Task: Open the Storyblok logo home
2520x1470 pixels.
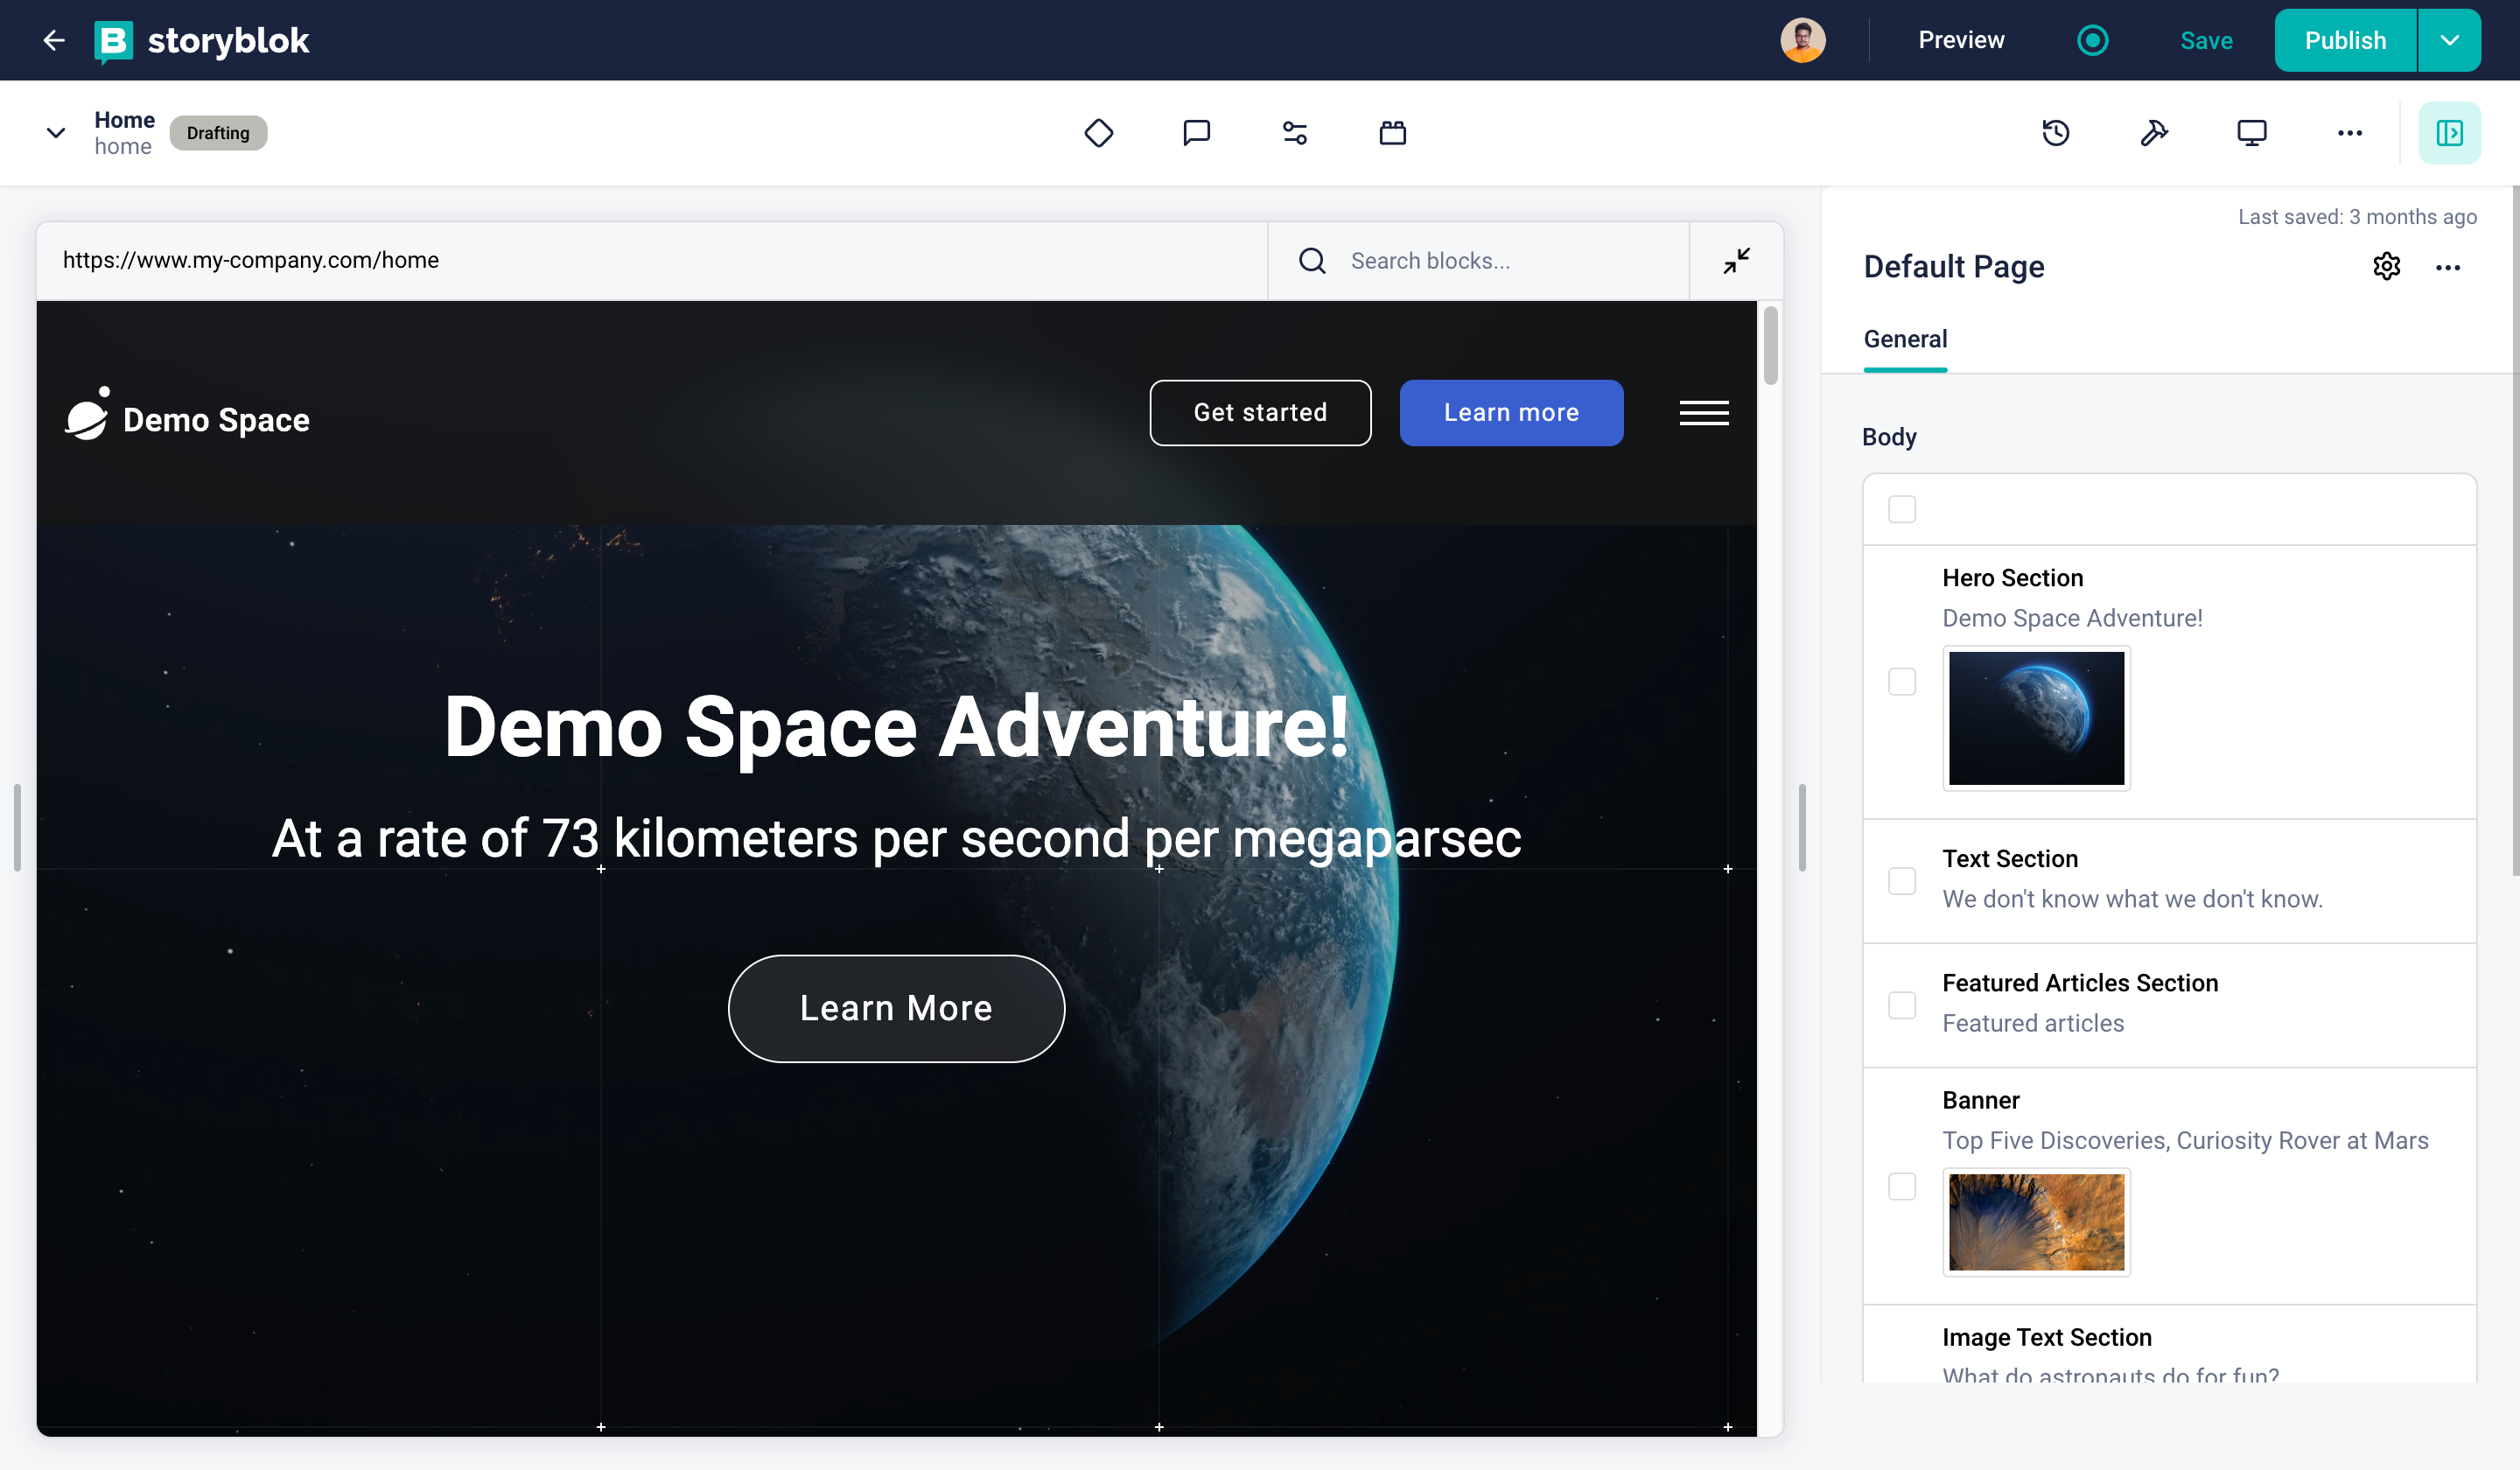Action: pos(201,40)
